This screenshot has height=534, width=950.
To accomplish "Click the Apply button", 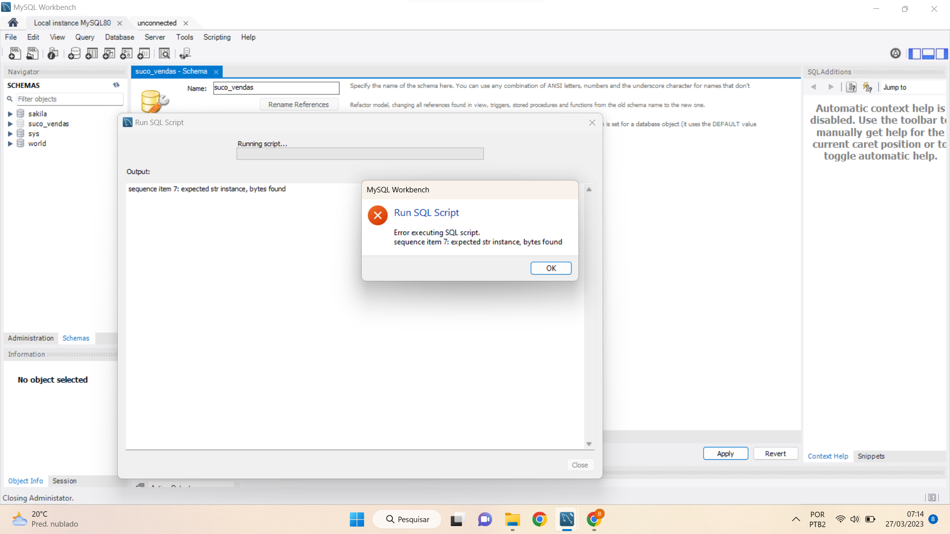I will (x=725, y=454).
